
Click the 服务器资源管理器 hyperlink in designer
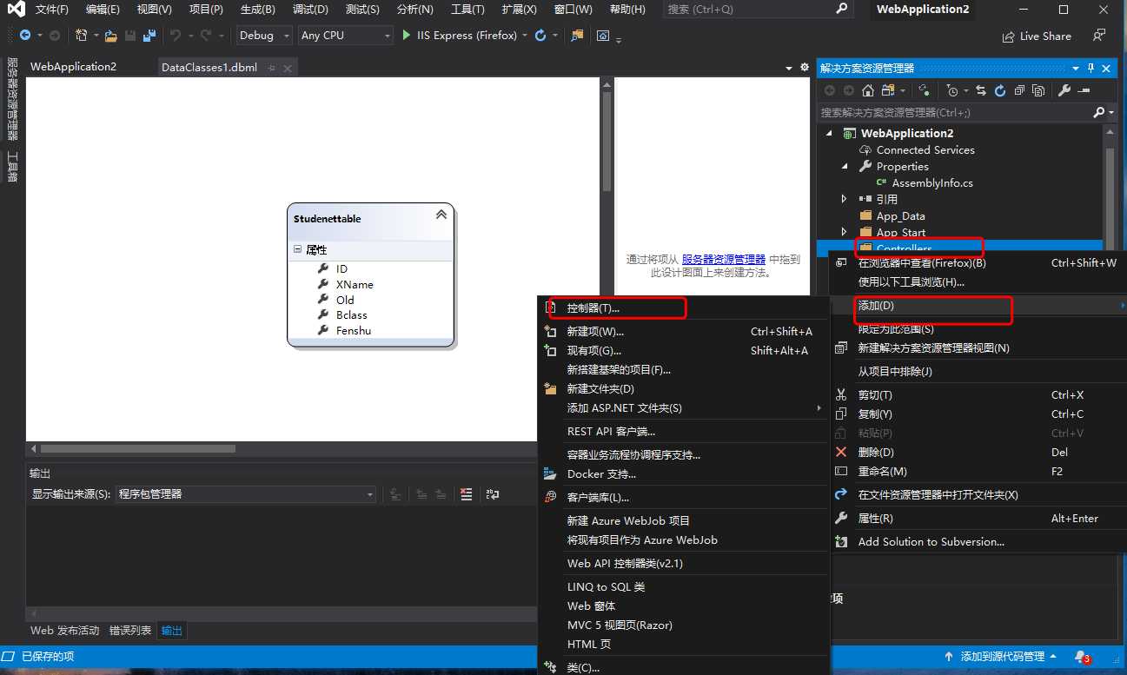click(723, 259)
